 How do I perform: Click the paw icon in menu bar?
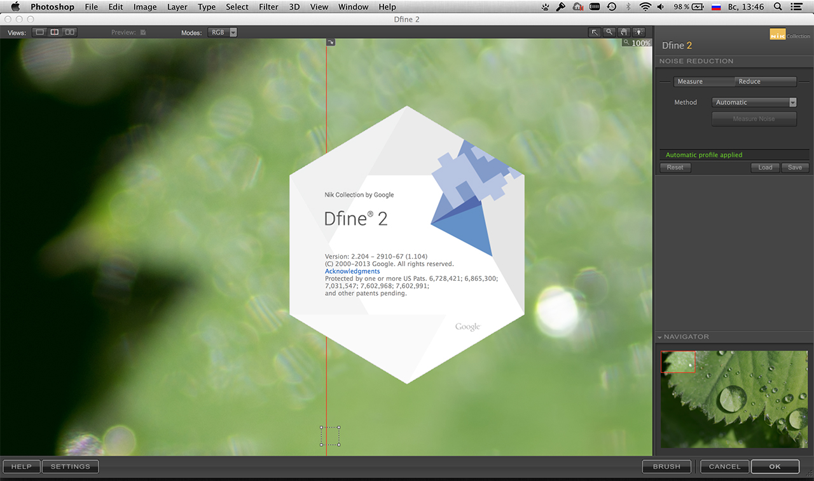[x=546, y=7]
